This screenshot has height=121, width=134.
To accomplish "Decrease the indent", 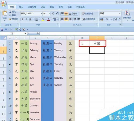I will (75, 19).
